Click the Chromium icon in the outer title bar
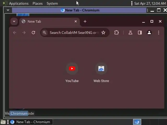Viewport: 167px width, 125px height. [x=63, y=10]
